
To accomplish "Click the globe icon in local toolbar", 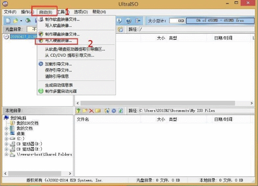I will [107, 110].
